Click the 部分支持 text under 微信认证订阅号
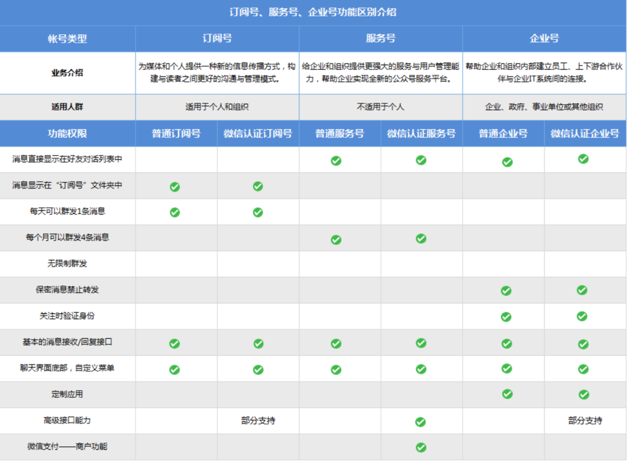 [258, 421]
